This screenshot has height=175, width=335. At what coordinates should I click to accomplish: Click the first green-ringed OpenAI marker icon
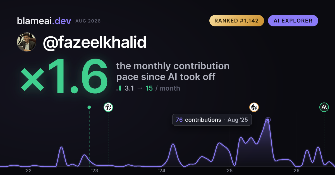tap(108, 107)
